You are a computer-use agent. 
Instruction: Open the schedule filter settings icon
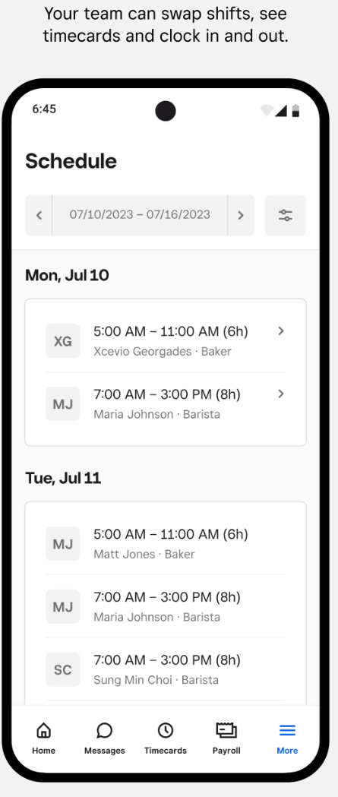285,215
